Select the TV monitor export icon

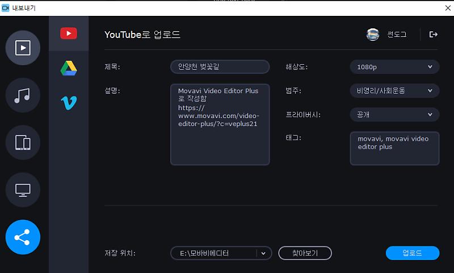[23, 190]
